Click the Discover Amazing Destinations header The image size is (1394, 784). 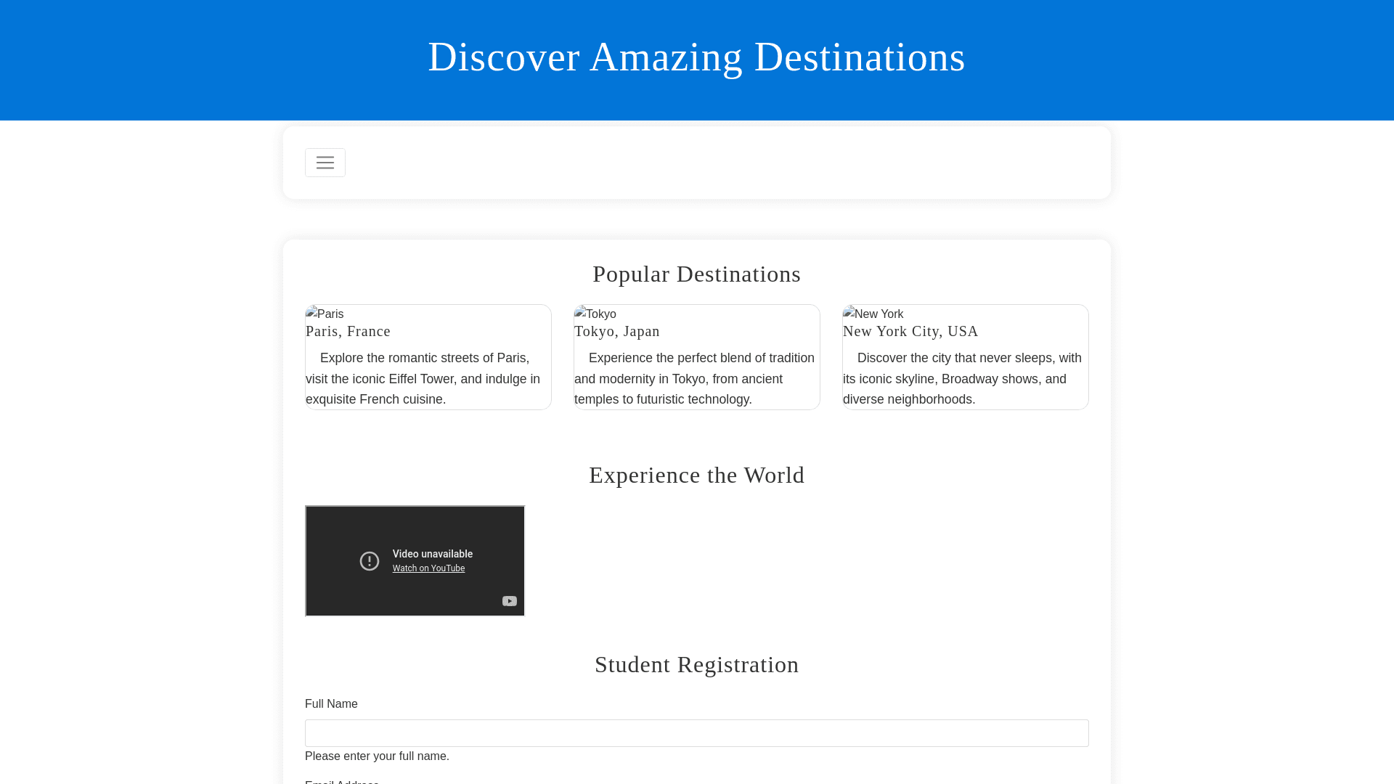tap(696, 57)
